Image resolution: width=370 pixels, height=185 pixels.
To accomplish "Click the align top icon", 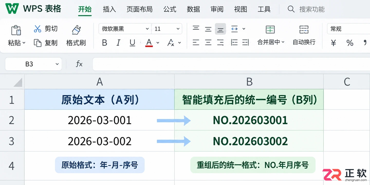I will [x=196, y=29].
